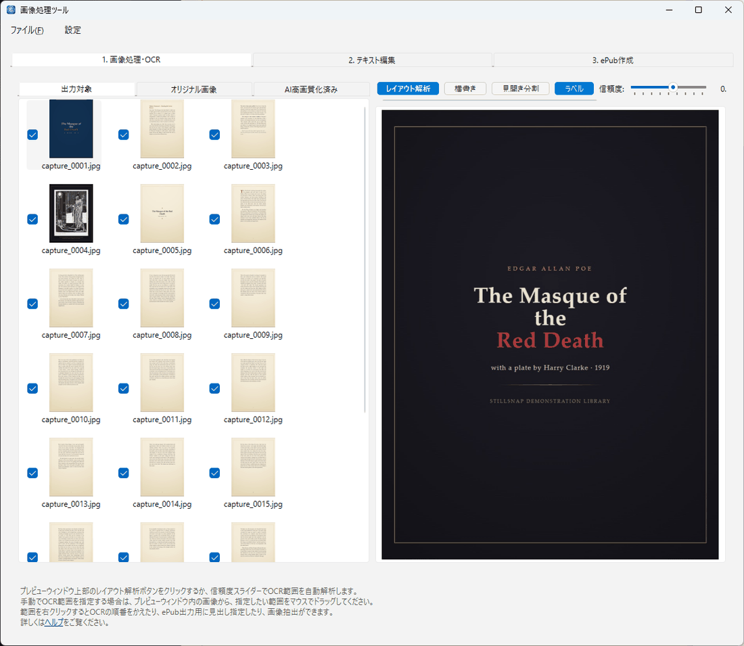
Task: Open the ヘルプ link
Action: point(53,622)
